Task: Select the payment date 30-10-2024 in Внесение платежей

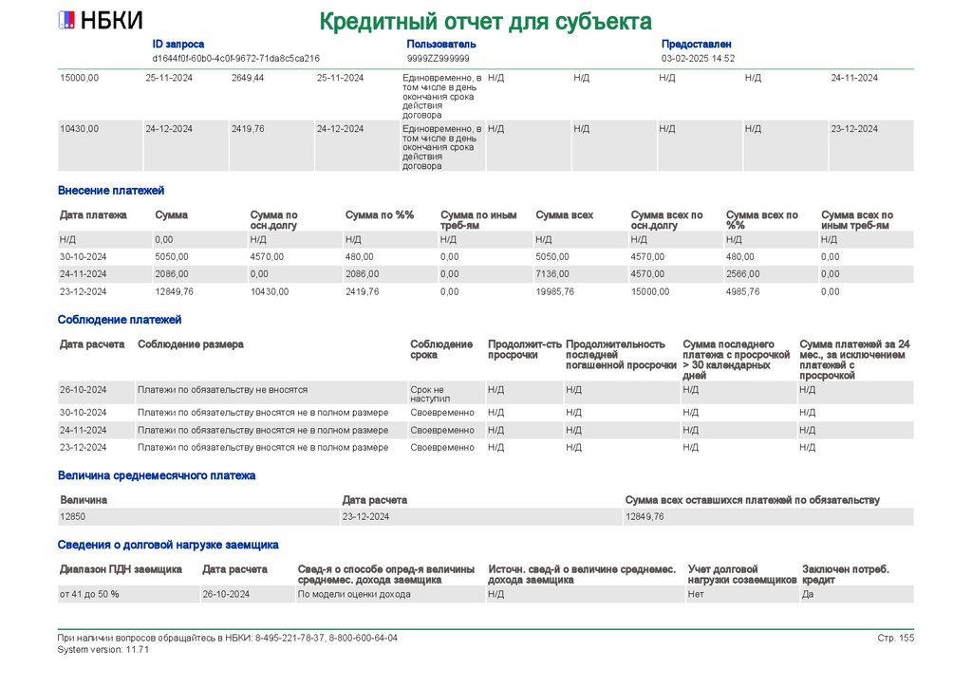Action: click(x=84, y=256)
